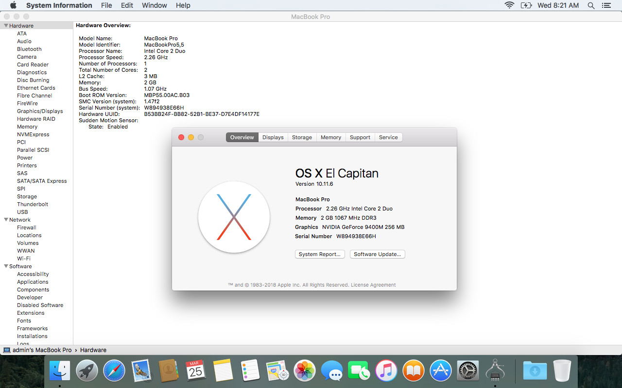The width and height of the screenshot is (622, 388).
Task: Open the File menu
Action: [106, 5]
